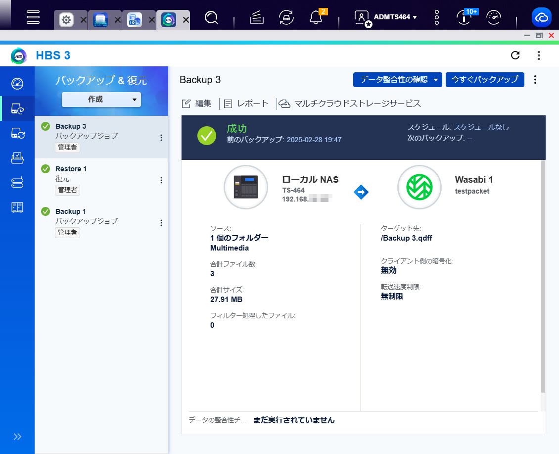Screen dimensions: 559x454
Task: Click the local NAS device thumbnail
Action: coord(246,187)
